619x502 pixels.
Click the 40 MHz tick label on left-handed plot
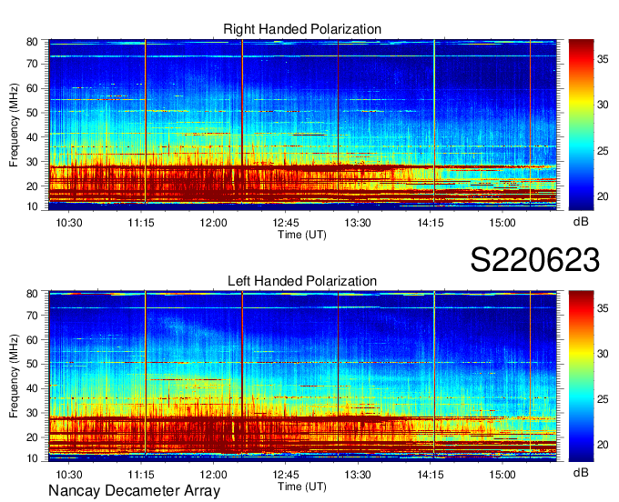pyautogui.click(x=32, y=388)
